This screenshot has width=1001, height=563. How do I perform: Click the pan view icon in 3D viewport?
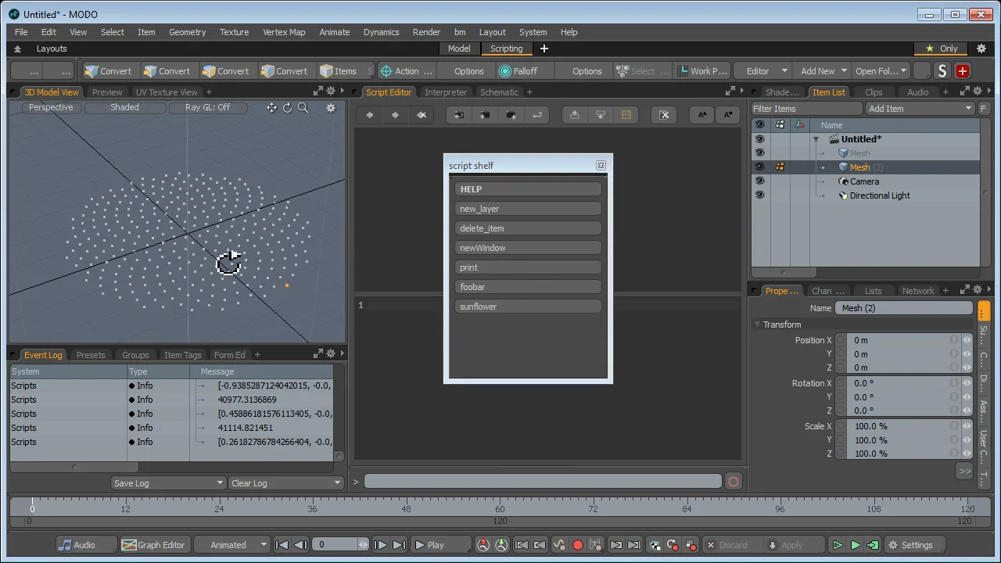(271, 108)
